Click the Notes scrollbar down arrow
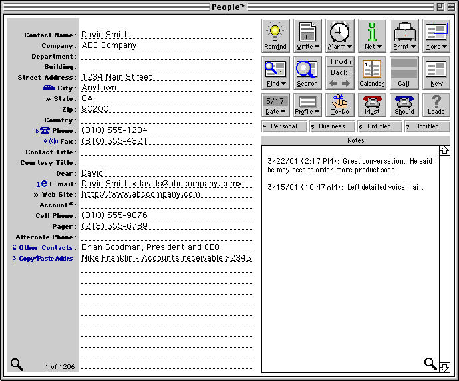Image resolution: width=459 pixels, height=381 pixels. (x=444, y=367)
